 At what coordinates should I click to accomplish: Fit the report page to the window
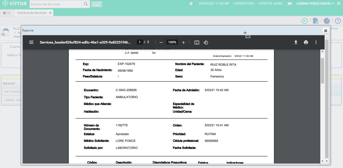(x=196, y=42)
